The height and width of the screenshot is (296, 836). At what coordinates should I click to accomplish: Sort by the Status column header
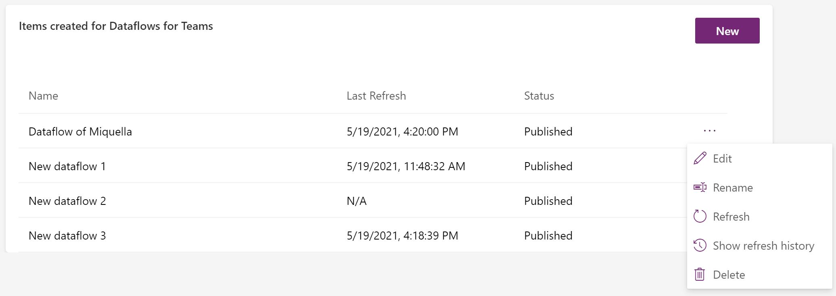539,96
